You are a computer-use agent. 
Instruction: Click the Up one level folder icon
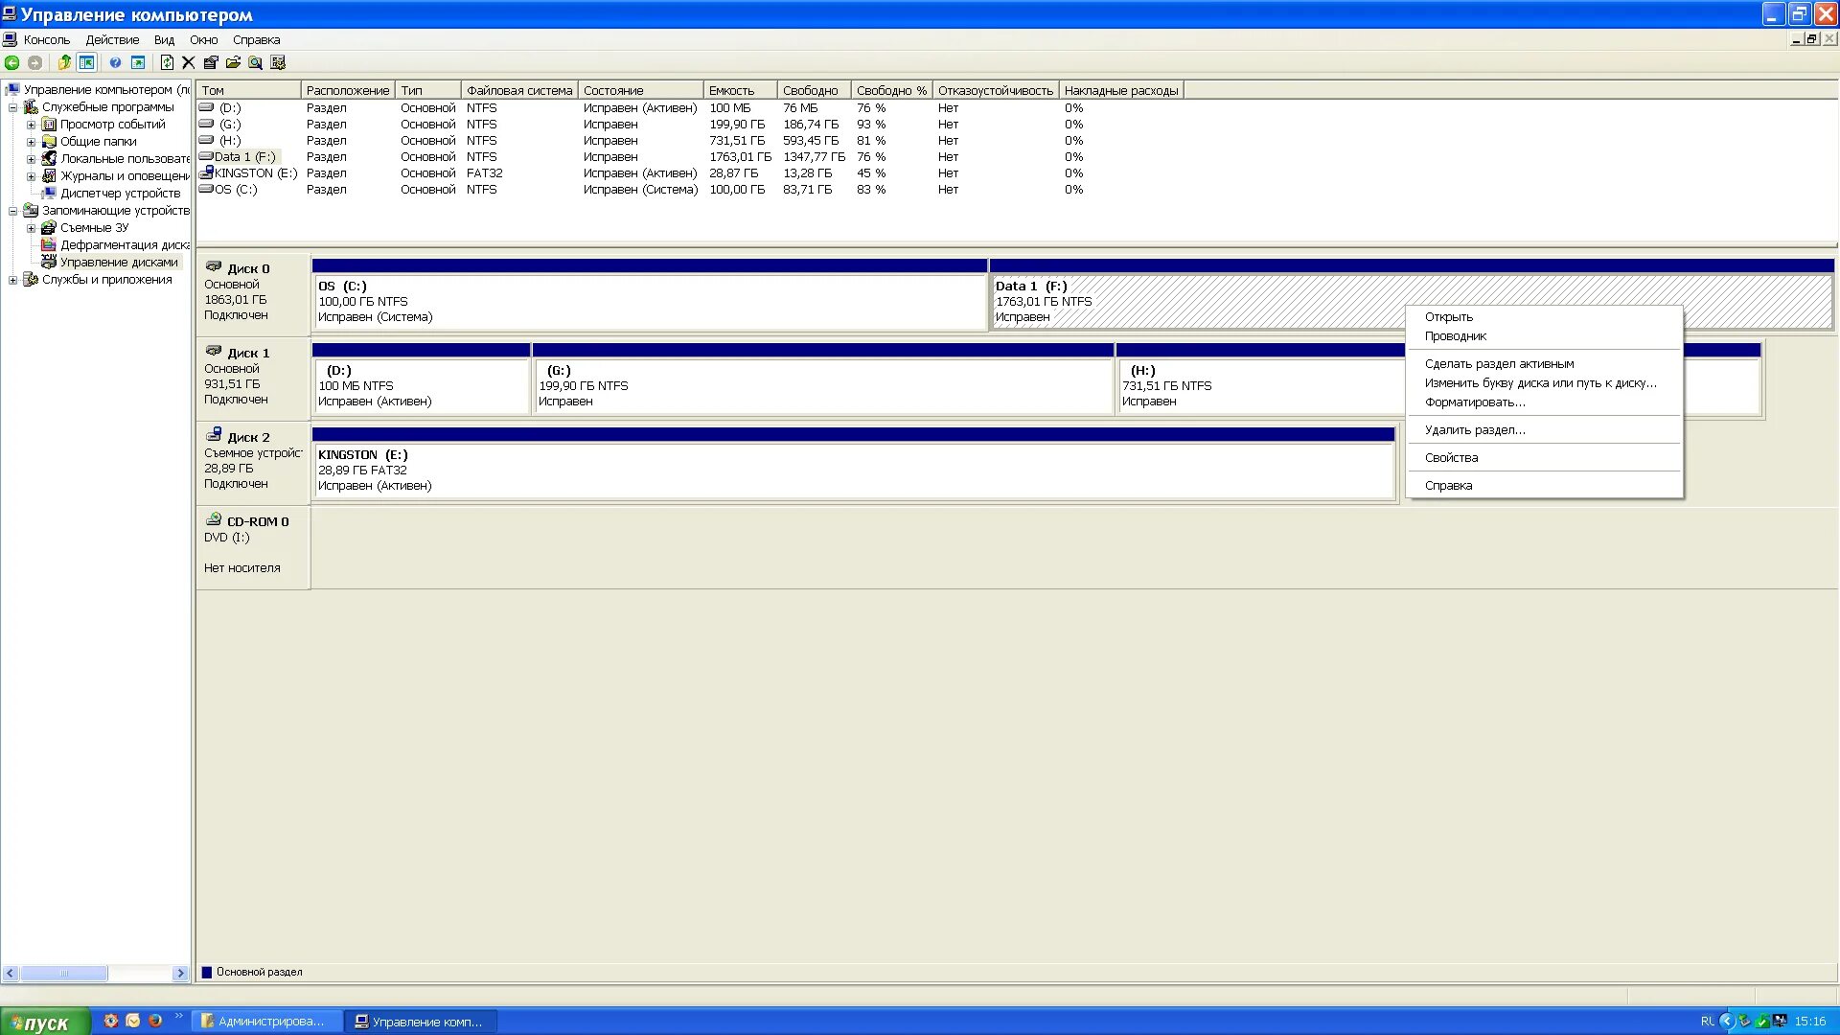pos(64,63)
